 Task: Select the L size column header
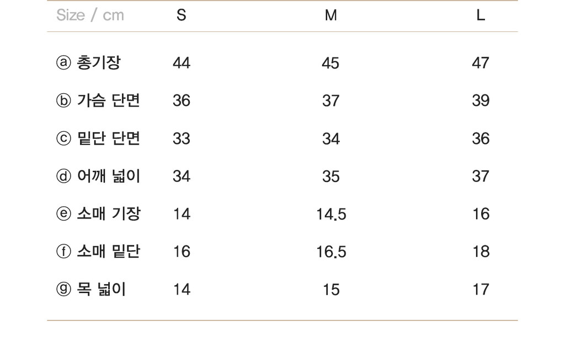tap(481, 15)
